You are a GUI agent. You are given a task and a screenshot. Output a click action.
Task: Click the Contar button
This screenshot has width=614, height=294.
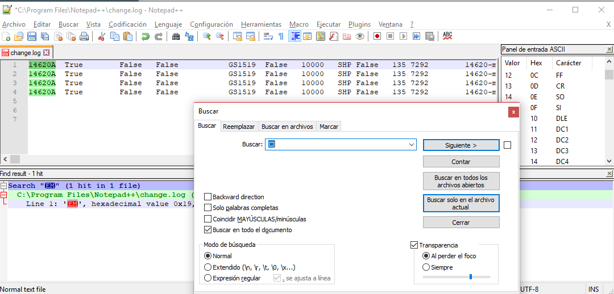tap(460, 162)
